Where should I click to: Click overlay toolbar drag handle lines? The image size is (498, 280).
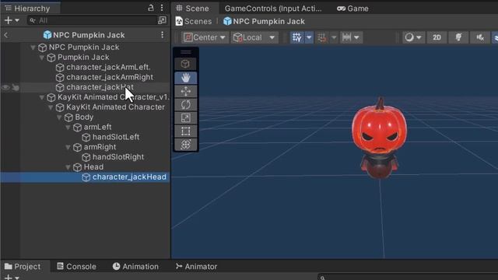click(186, 52)
